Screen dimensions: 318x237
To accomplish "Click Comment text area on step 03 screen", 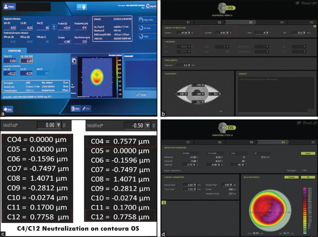I will (x=276, y=94).
